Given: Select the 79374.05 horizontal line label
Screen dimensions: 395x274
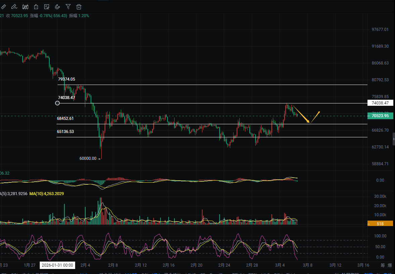Looking at the screenshot, I should (66, 79).
